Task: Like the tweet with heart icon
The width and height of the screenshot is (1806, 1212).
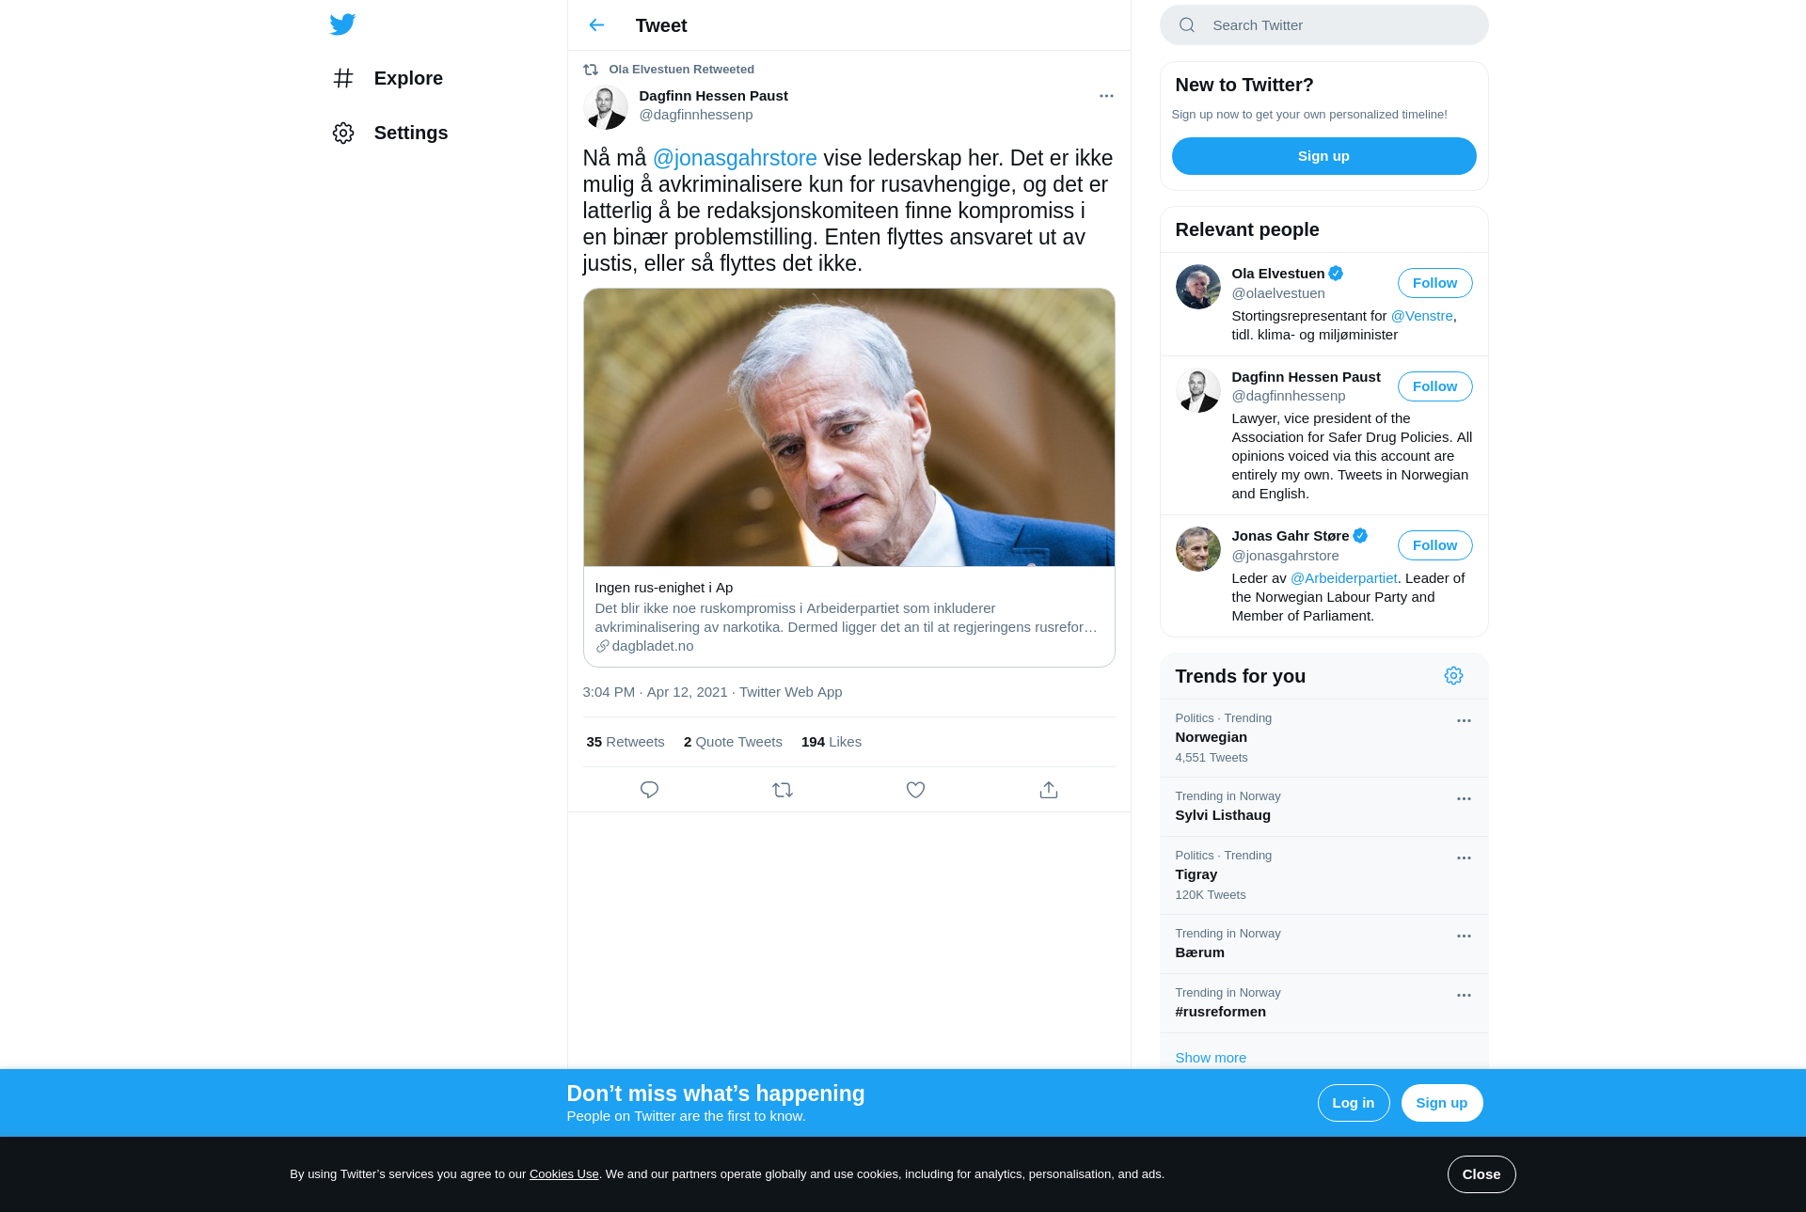Action: 915,790
